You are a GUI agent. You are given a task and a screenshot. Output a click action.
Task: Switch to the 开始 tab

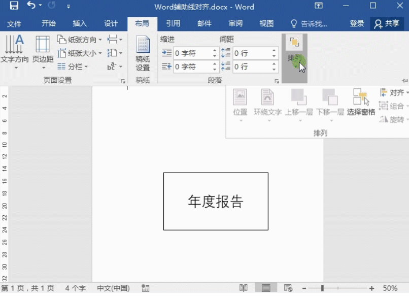49,23
